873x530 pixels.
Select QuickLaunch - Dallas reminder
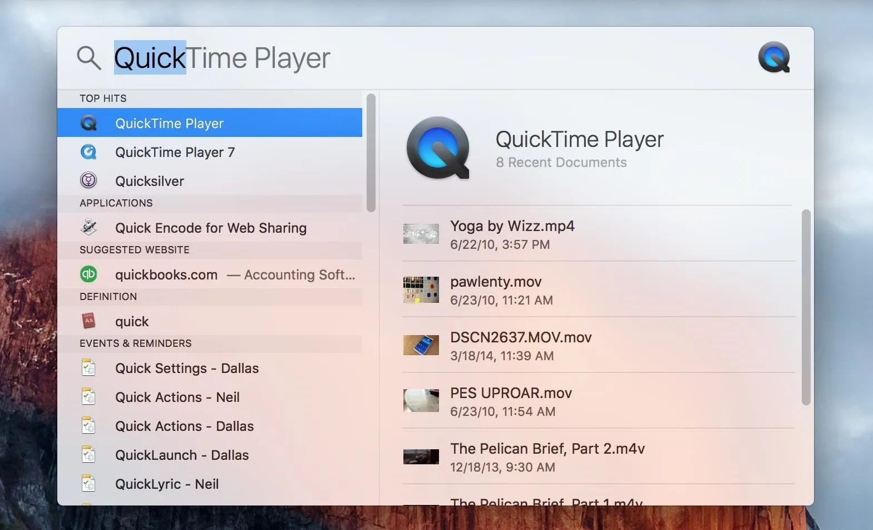[210, 455]
